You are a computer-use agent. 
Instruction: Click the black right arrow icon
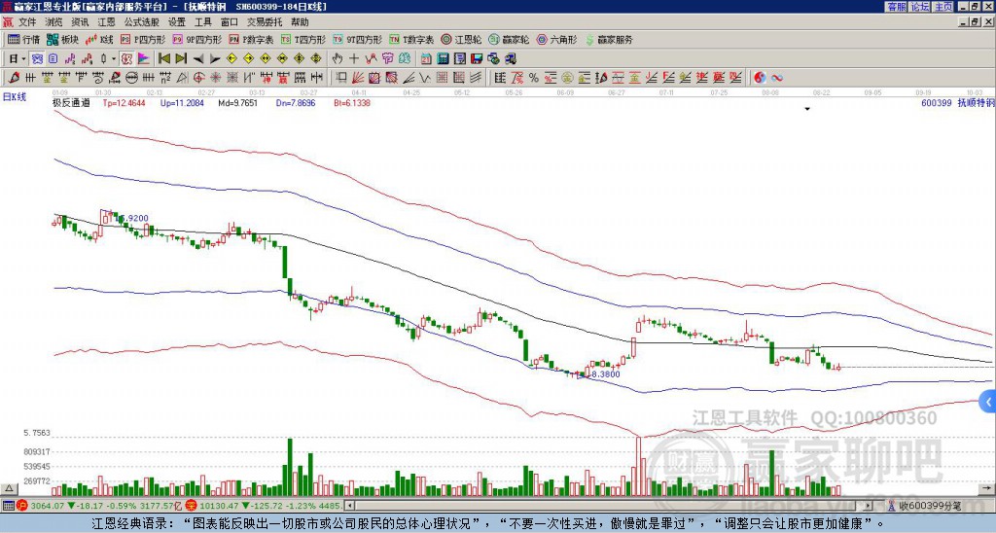tap(214, 59)
